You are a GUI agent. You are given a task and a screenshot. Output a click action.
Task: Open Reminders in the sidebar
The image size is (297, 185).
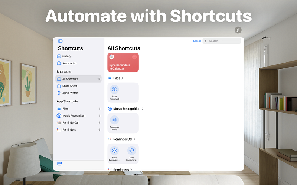[78, 130]
